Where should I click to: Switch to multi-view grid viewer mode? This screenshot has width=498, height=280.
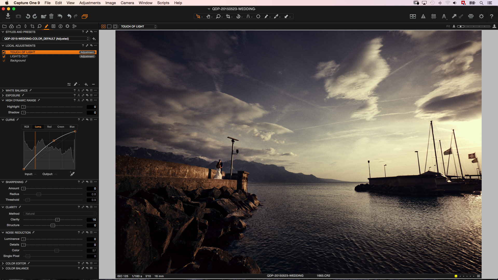click(104, 26)
